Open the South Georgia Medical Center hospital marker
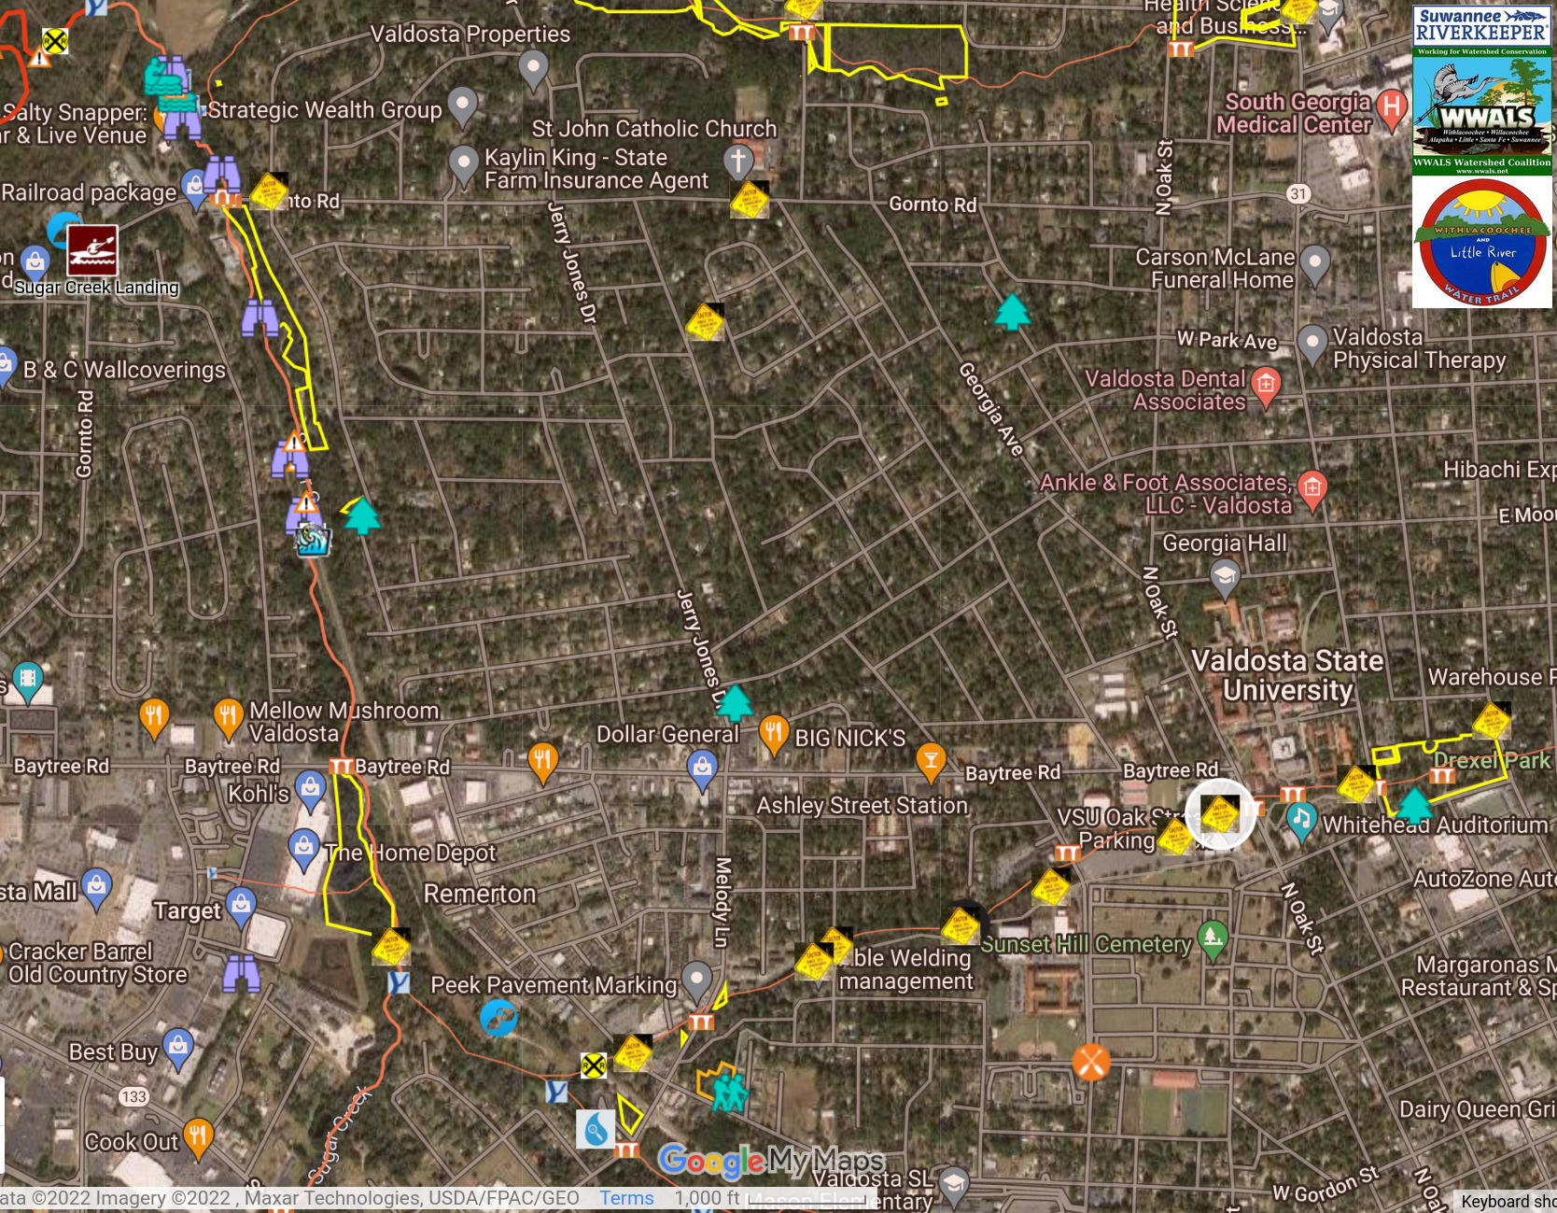This screenshot has height=1213, width=1557. coord(1391,108)
